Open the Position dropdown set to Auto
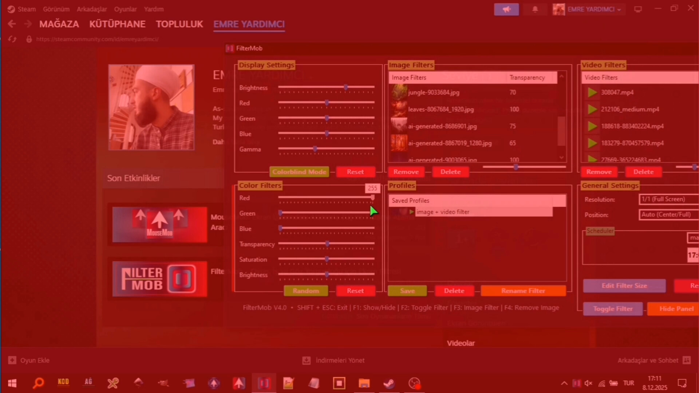 pos(667,215)
